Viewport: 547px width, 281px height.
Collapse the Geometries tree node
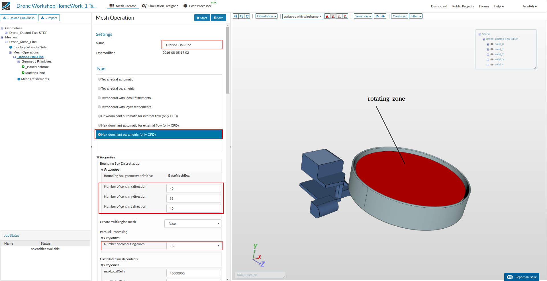point(2,28)
